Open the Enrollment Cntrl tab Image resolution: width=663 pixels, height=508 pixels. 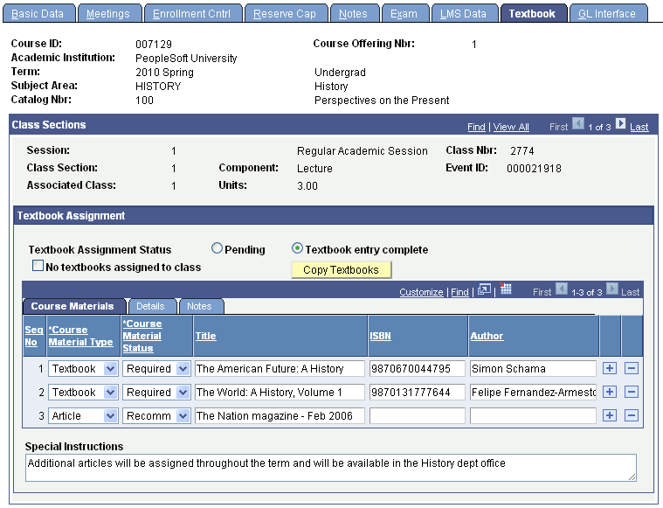(192, 13)
